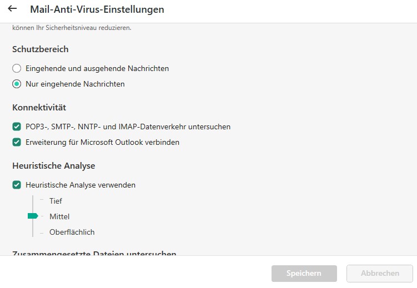417x288 pixels.
Task: Click the 'Schutzbereich' section heading
Action: [x=40, y=49]
